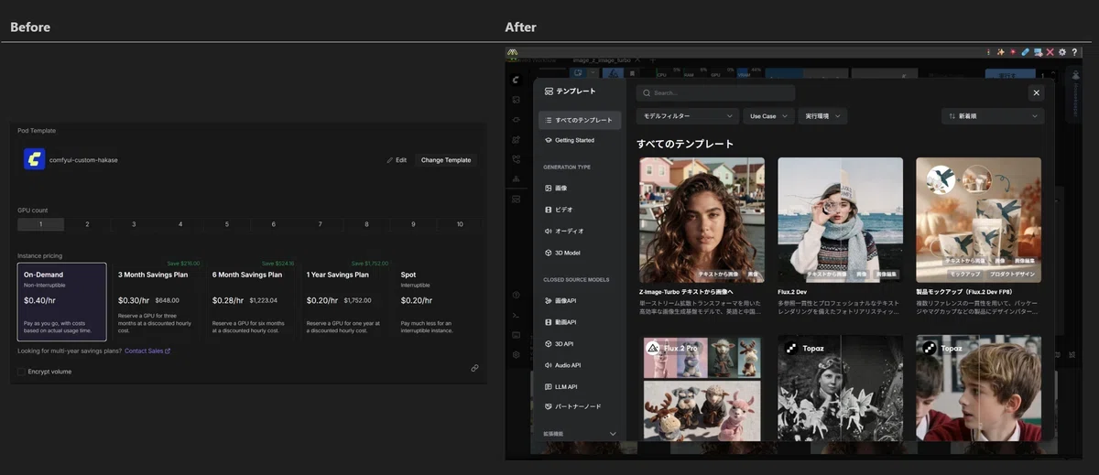Select the ビデオ generation type
The image size is (1099, 475).
click(579, 210)
